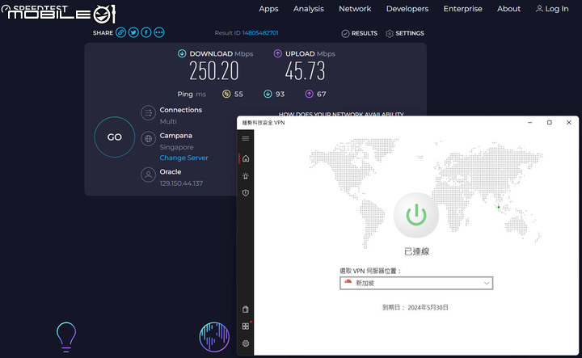Viewport: 582px width, 358px height.
Task: Maximize the VPN window
Action: coord(550,122)
